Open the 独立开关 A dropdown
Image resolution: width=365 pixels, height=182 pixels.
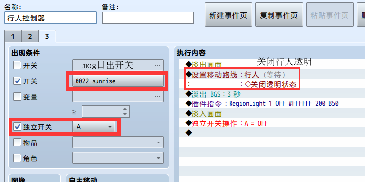click(94, 127)
